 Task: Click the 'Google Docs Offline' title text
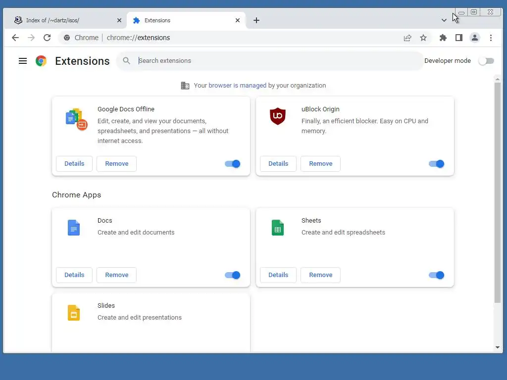pyautogui.click(x=126, y=109)
